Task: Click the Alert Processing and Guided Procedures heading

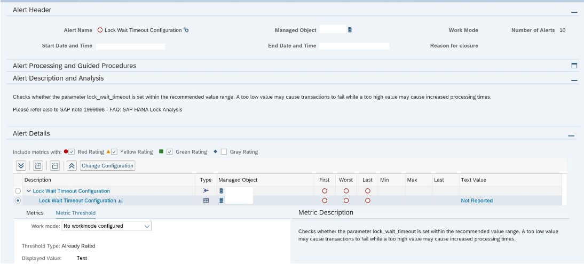Action: click(x=75, y=66)
